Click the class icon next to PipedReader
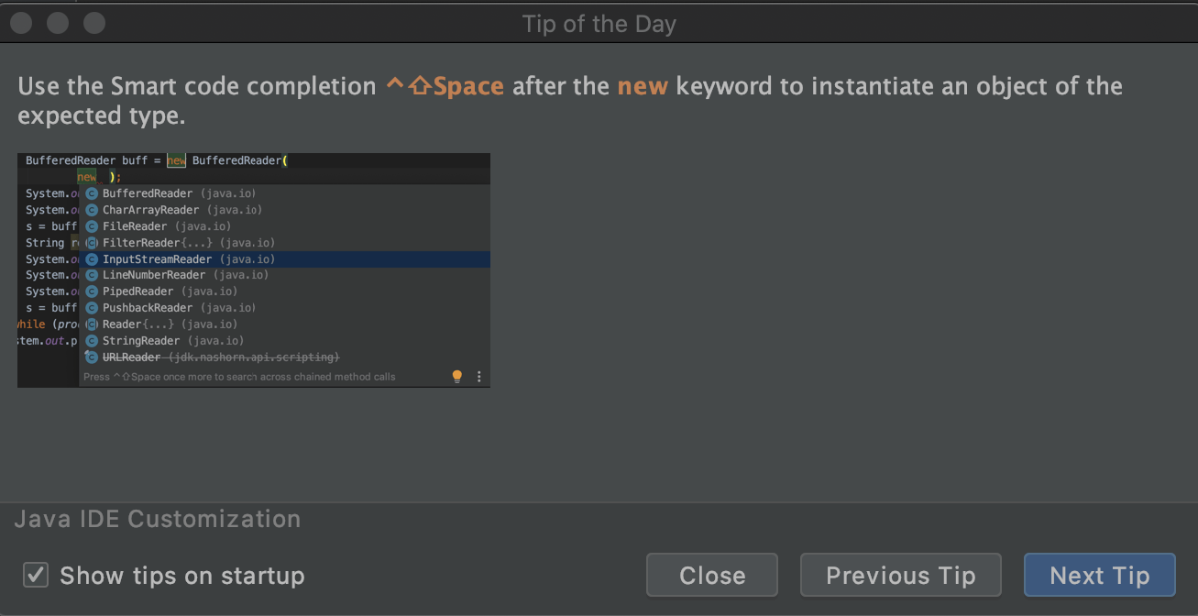1198x616 pixels. pos(92,291)
